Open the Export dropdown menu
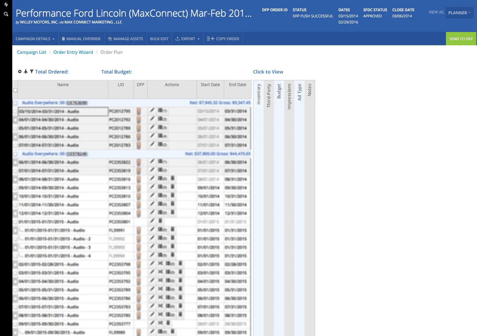This screenshot has height=336, width=477. pos(188,39)
